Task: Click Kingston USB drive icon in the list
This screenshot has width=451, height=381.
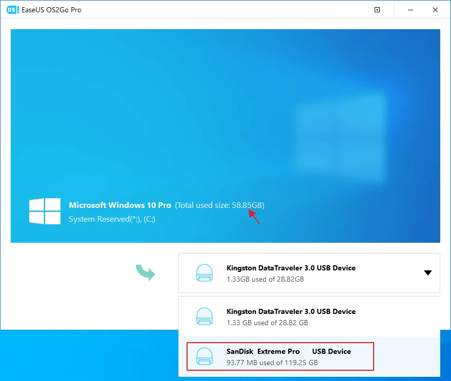Action: point(204,316)
